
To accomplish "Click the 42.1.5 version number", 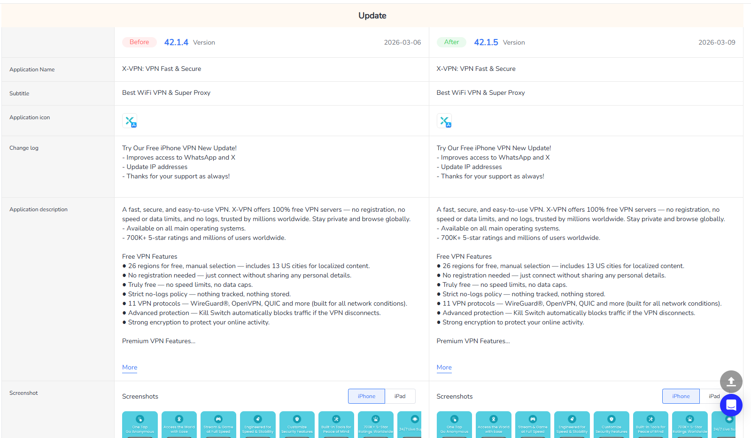I will point(486,42).
